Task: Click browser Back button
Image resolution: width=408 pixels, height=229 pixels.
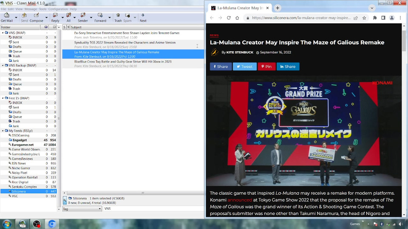Action: click(x=212, y=18)
